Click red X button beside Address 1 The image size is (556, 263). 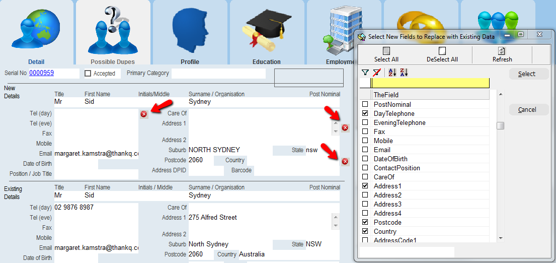(x=345, y=127)
